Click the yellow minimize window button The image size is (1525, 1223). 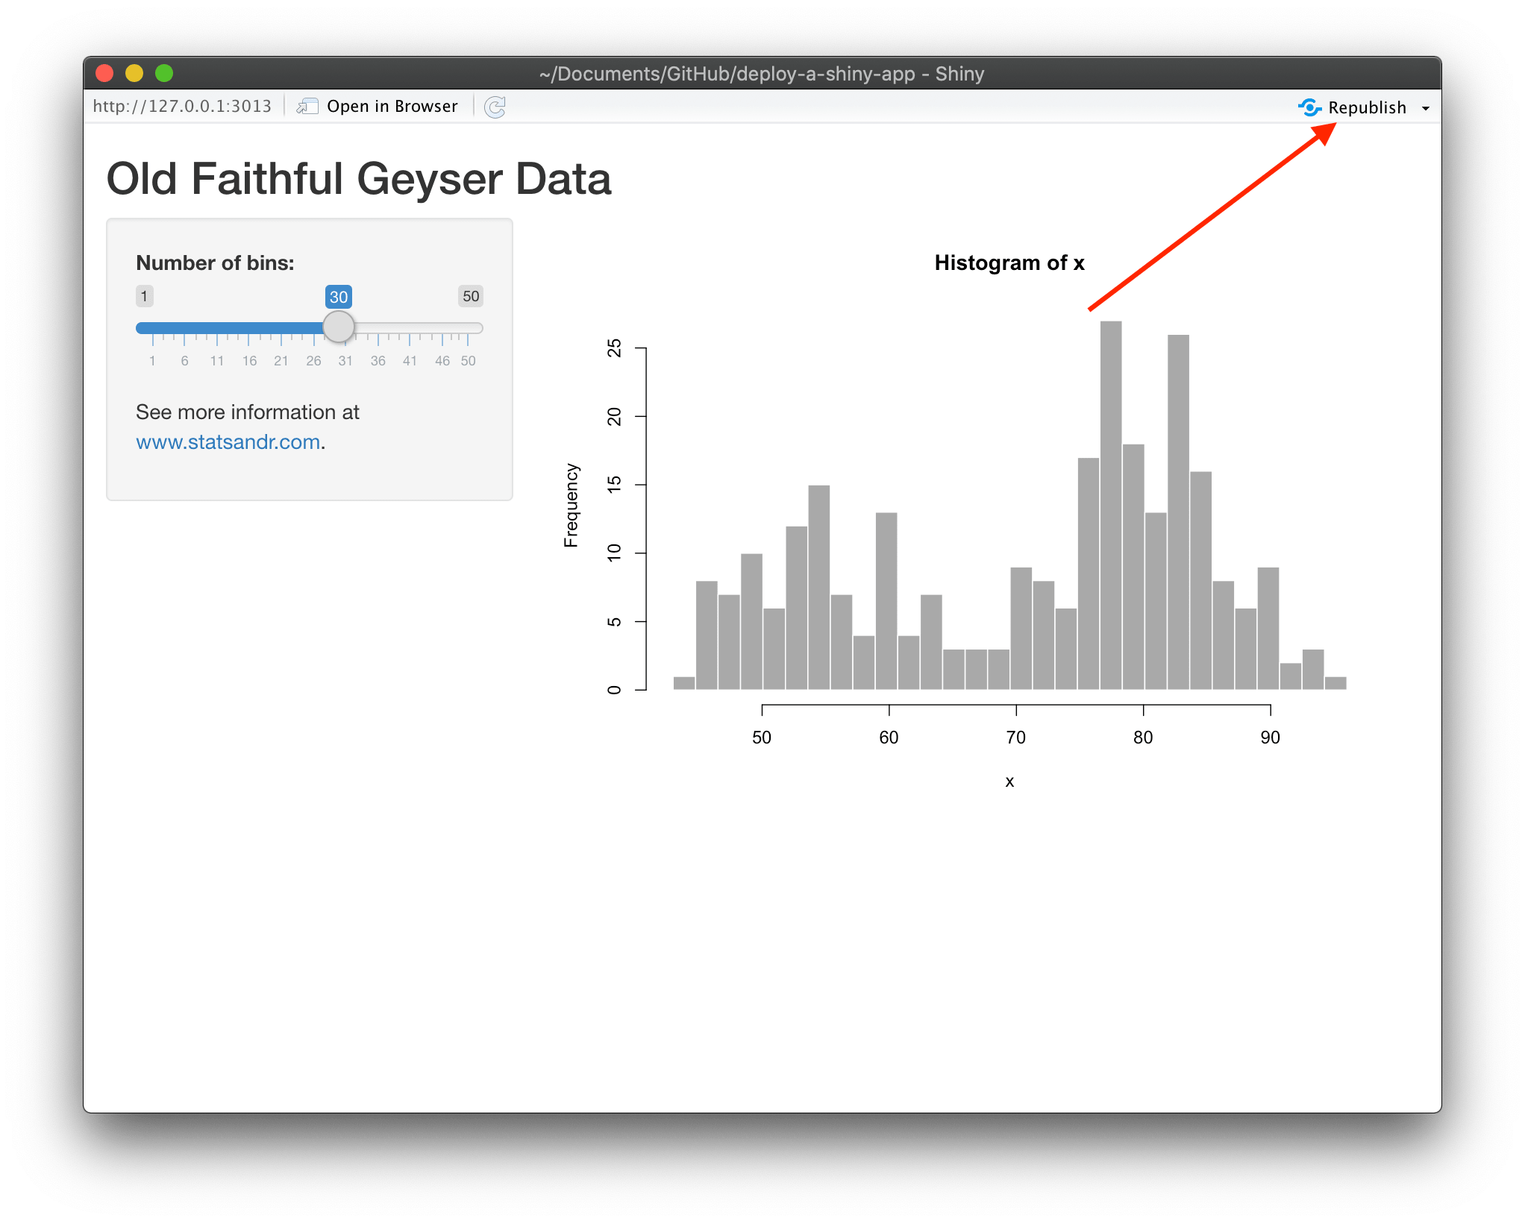pos(134,73)
